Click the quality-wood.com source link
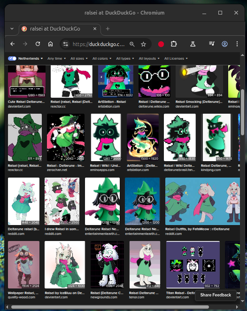This screenshot has width=247, height=311. (x=22, y=297)
